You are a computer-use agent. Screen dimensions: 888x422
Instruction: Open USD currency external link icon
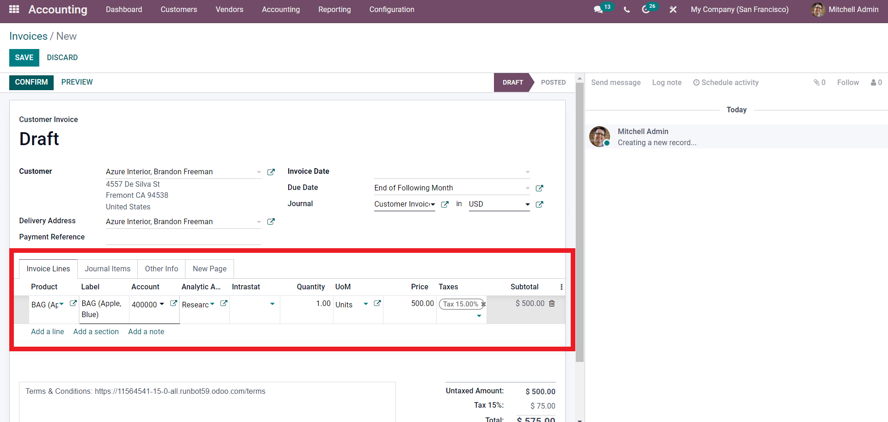pos(539,204)
